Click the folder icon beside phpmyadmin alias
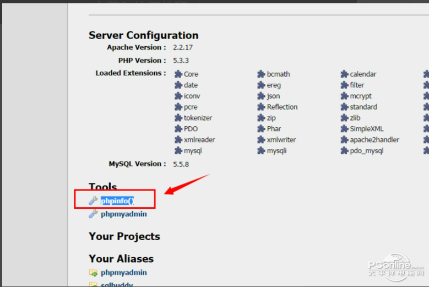The height and width of the screenshot is (287, 429). tap(93, 273)
